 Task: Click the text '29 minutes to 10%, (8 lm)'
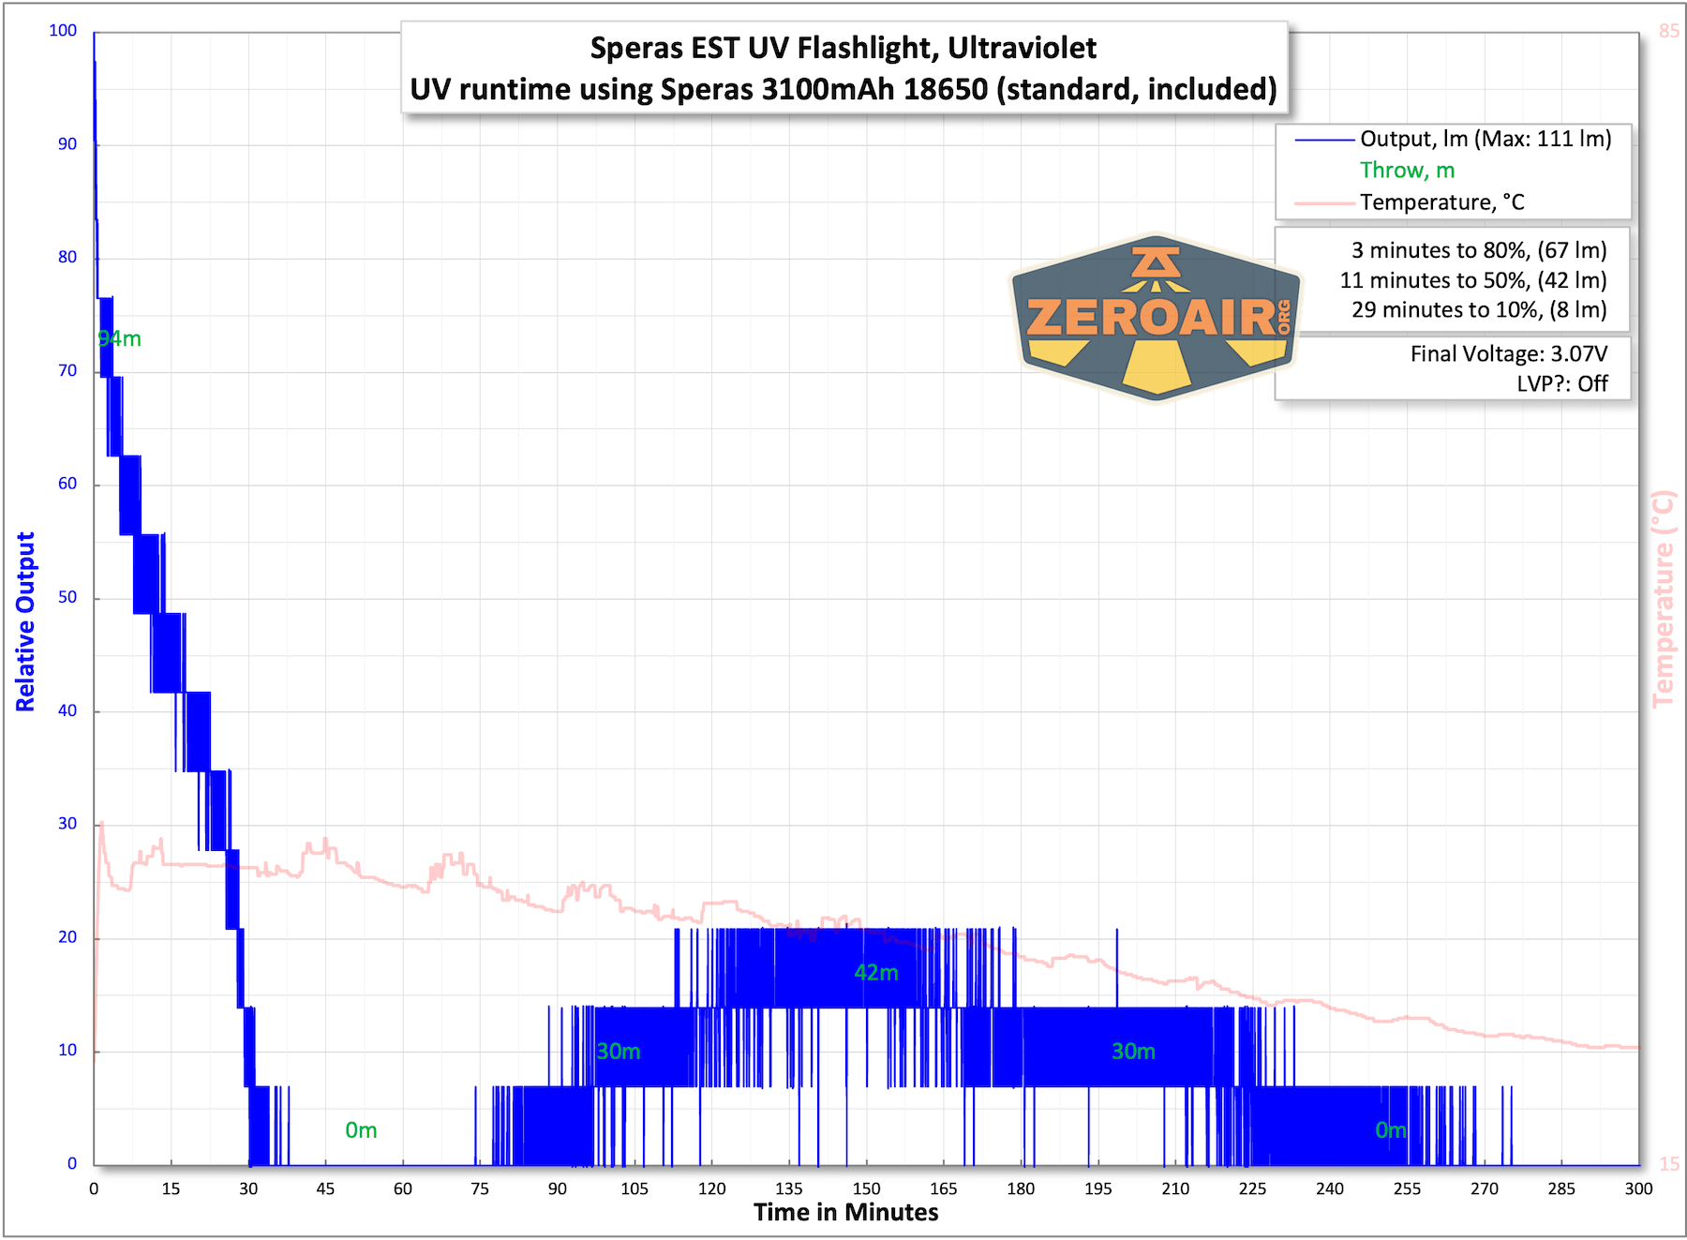[x=1479, y=309]
